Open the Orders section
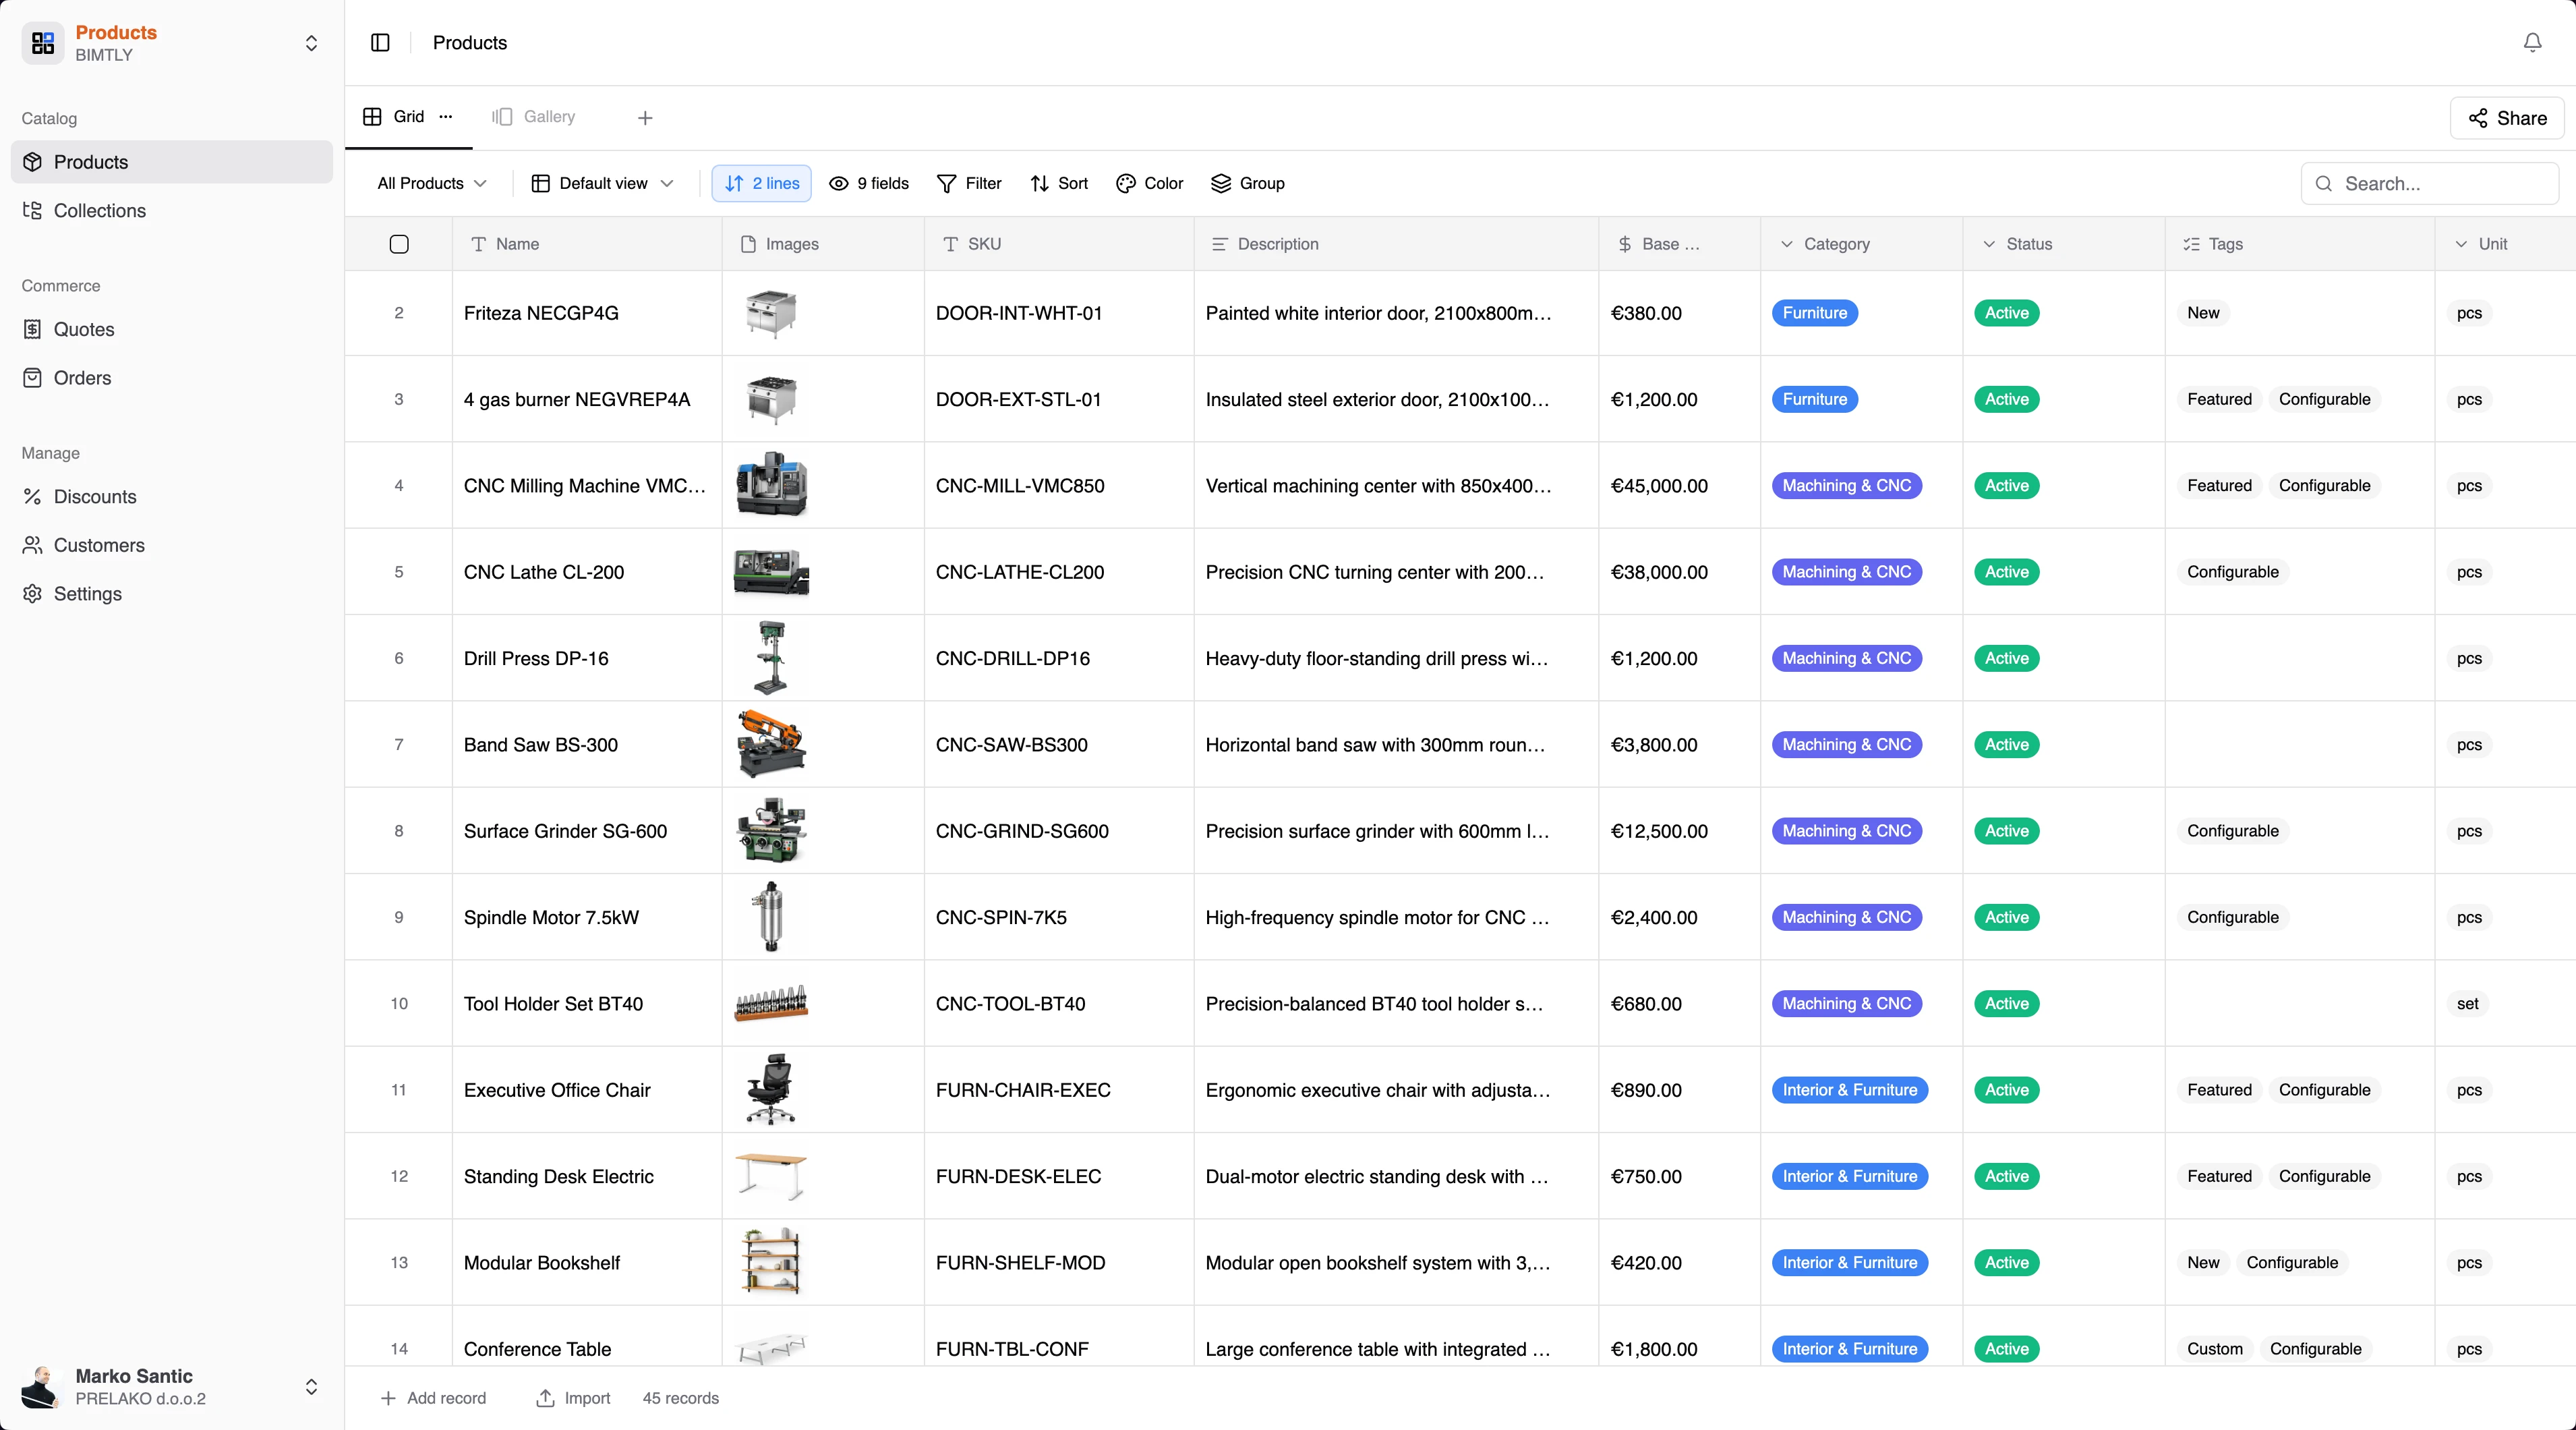2576x1430 pixels. [x=81, y=377]
